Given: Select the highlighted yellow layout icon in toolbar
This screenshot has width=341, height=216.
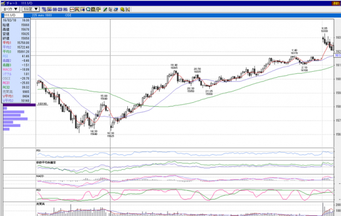Looking at the screenshot, I should (49, 9).
